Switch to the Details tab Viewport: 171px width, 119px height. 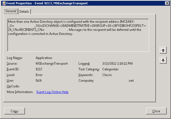pos(24,11)
